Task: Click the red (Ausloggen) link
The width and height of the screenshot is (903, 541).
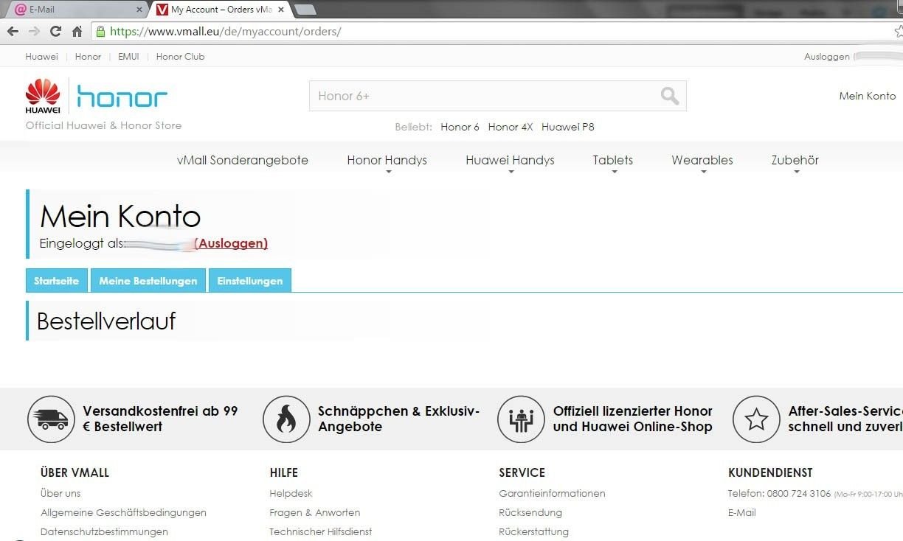Action: [x=231, y=243]
